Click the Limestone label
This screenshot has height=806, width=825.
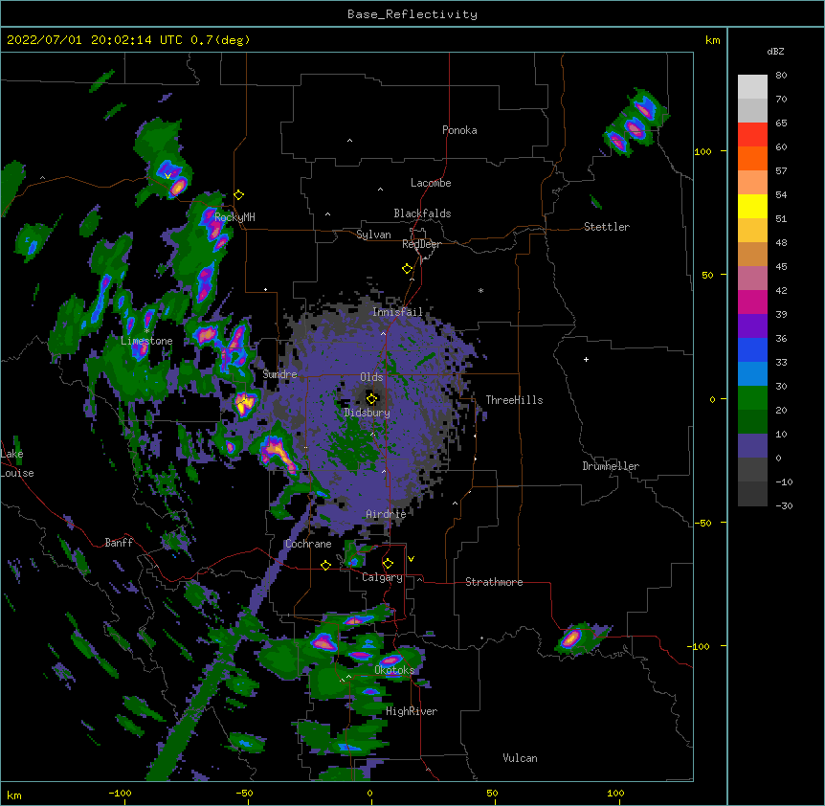pos(146,341)
